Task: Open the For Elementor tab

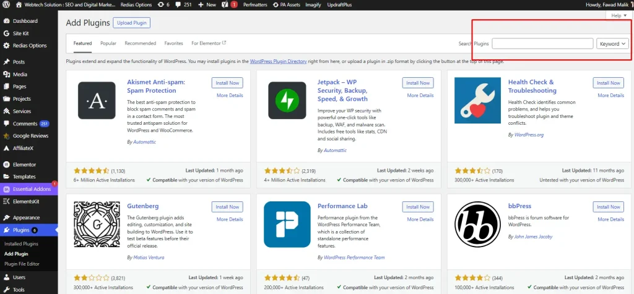Action: [209, 43]
